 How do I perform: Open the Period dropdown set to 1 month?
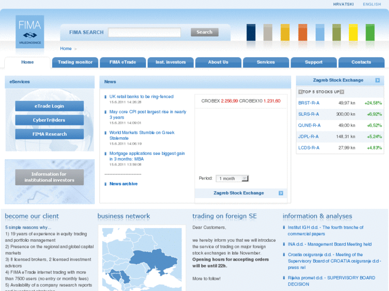[232, 178]
